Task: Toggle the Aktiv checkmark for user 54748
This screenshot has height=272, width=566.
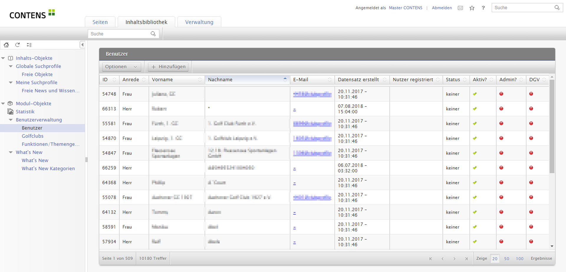Action: click(x=475, y=94)
